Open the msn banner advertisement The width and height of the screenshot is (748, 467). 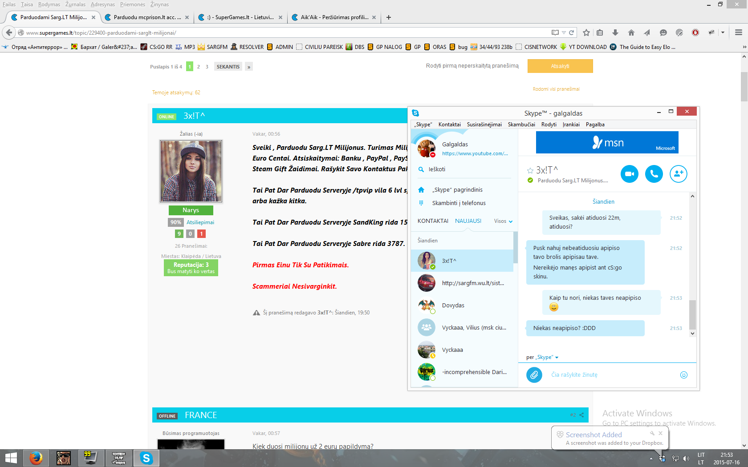pyautogui.click(x=607, y=142)
